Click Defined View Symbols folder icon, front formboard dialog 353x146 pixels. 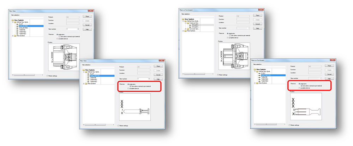tap(257, 72)
